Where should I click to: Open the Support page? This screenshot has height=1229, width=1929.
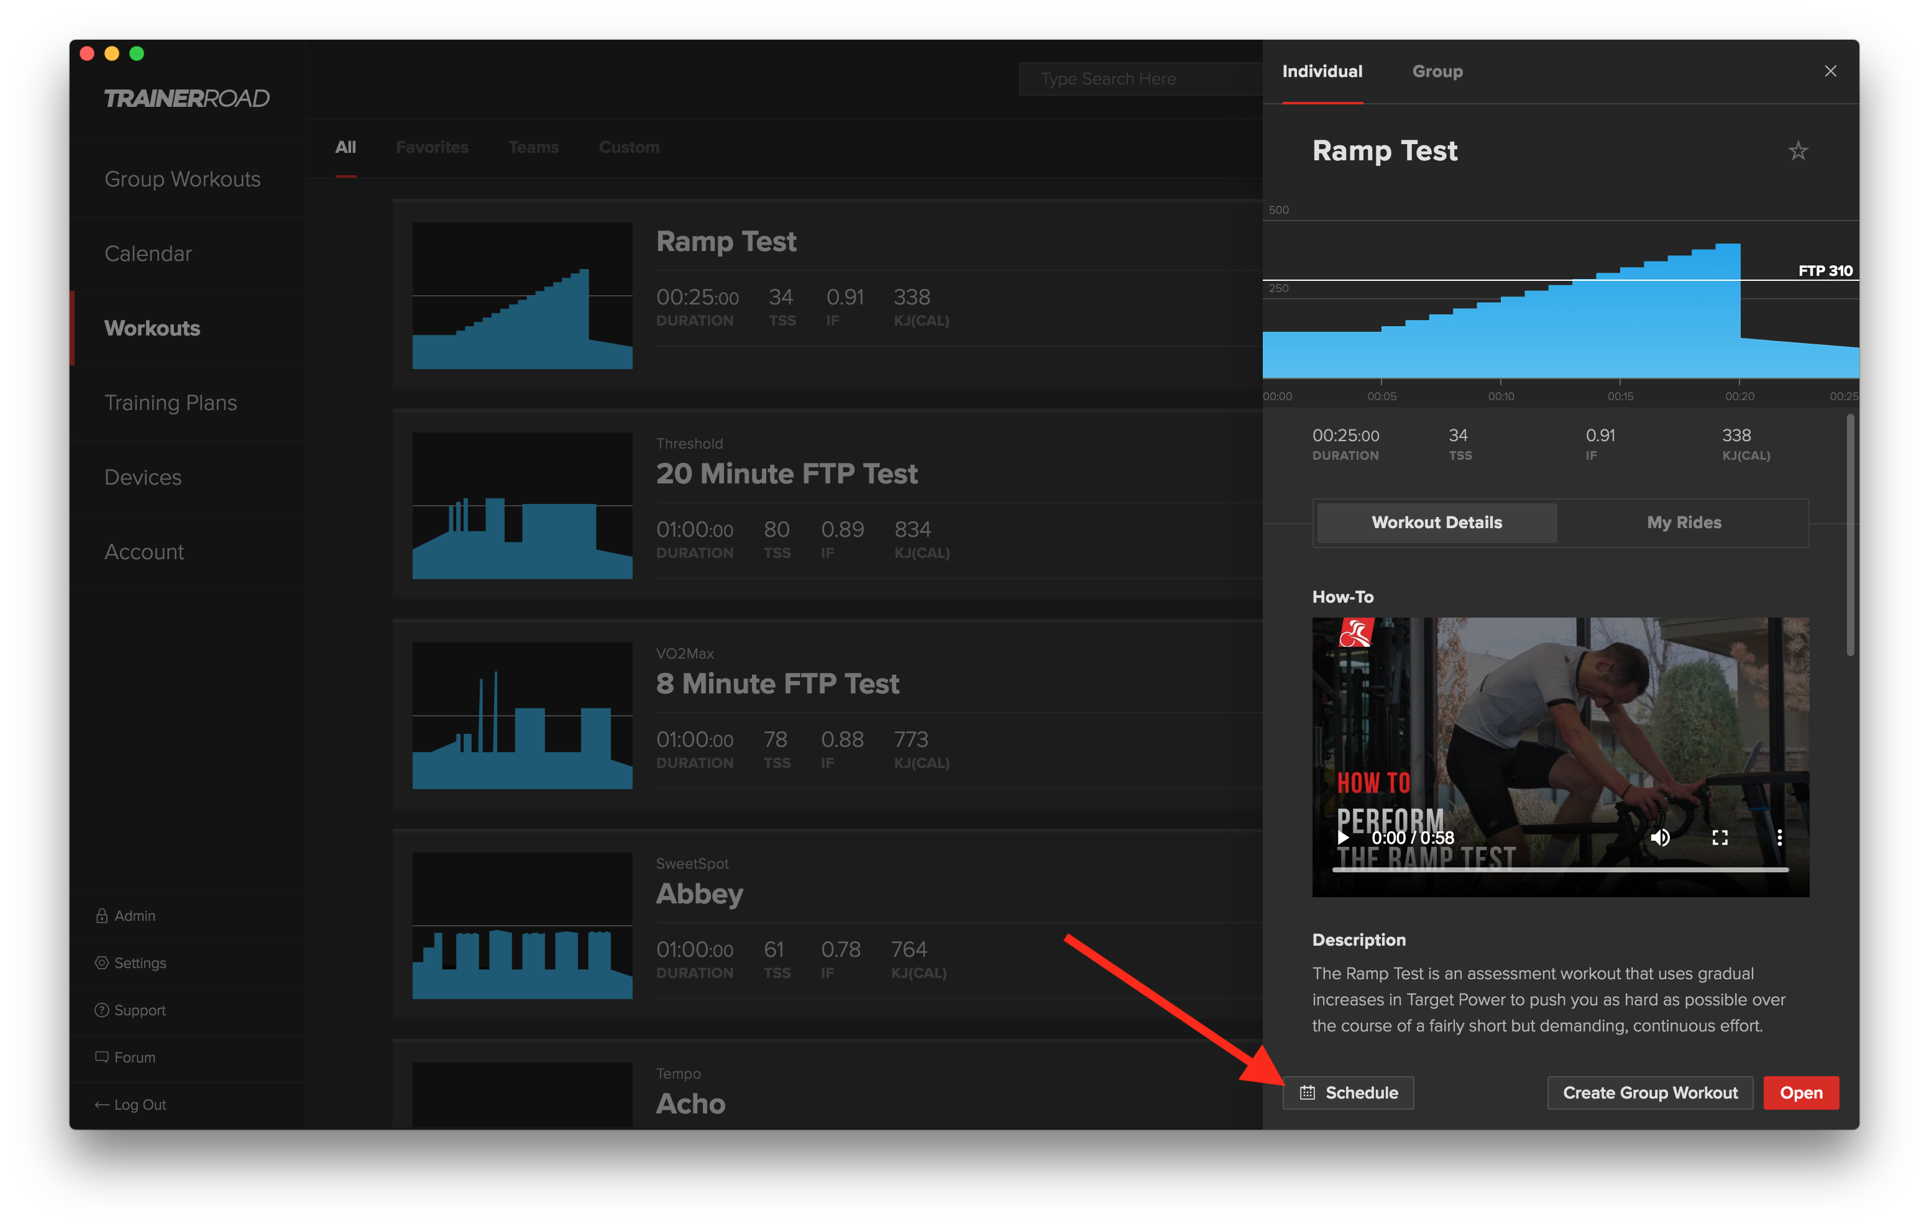pyautogui.click(x=131, y=1010)
